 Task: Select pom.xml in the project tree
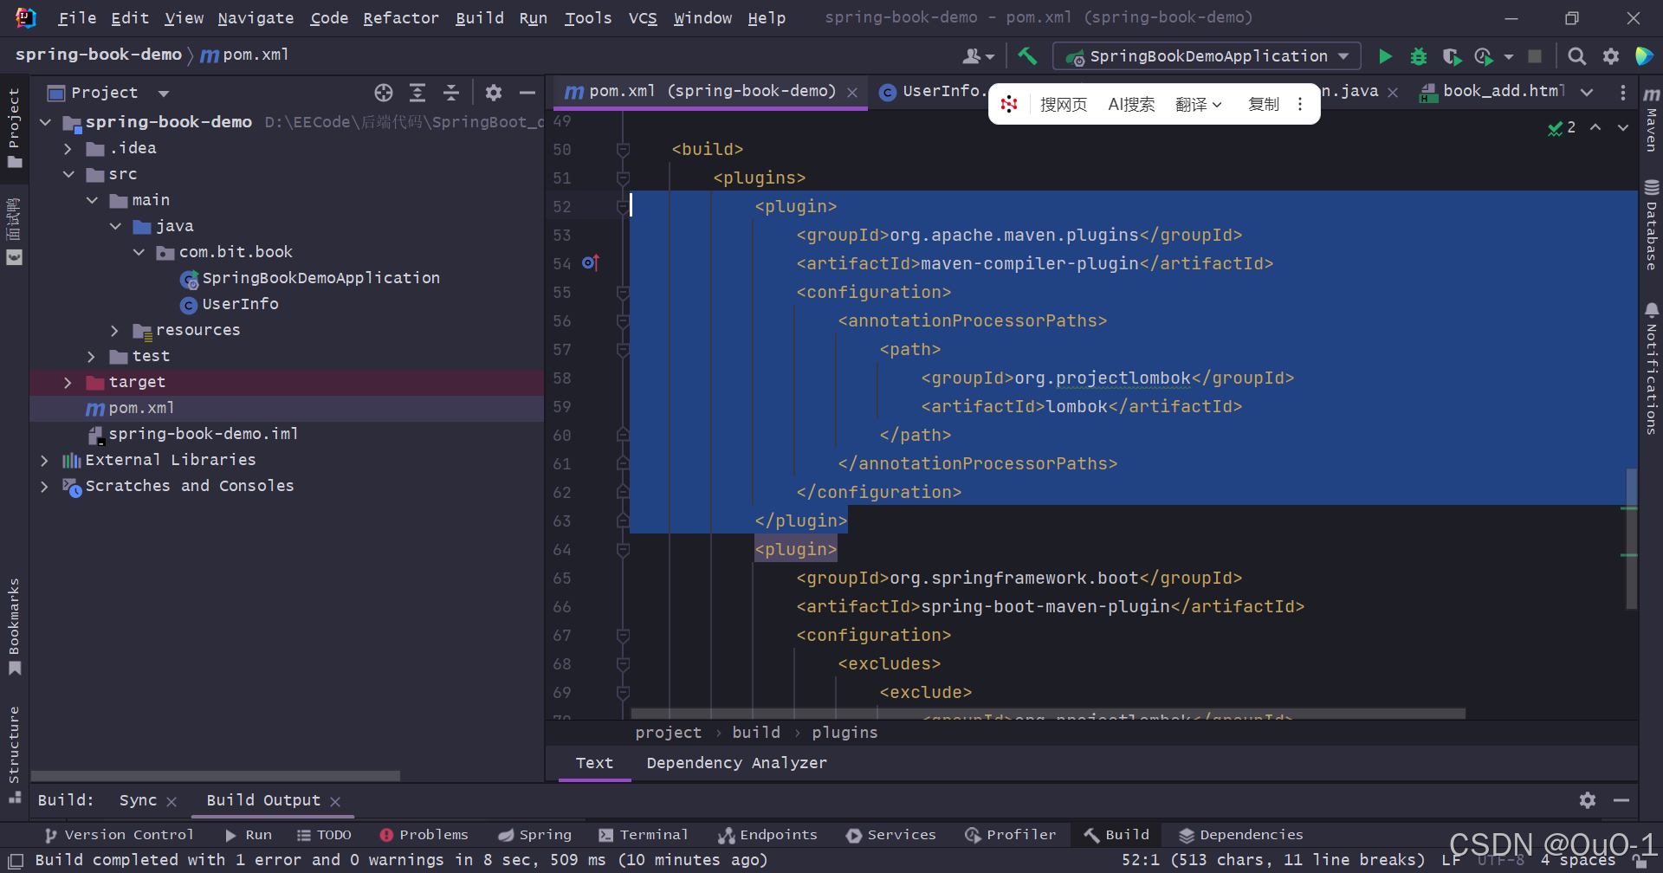coord(287,409)
